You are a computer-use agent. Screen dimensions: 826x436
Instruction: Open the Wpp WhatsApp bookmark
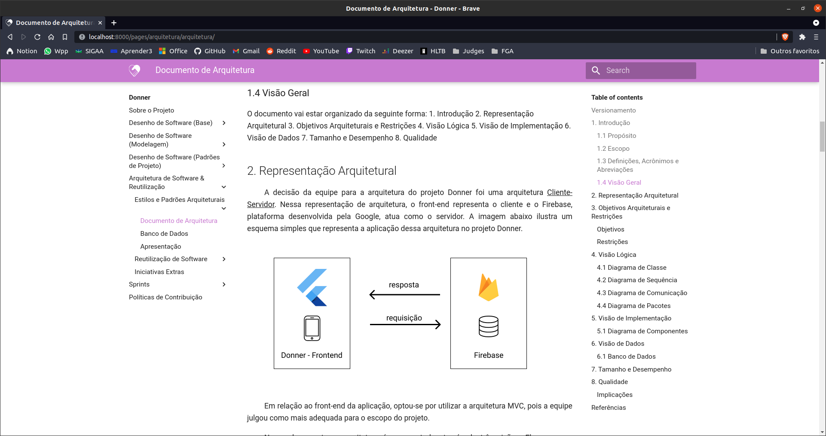(x=56, y=51)
